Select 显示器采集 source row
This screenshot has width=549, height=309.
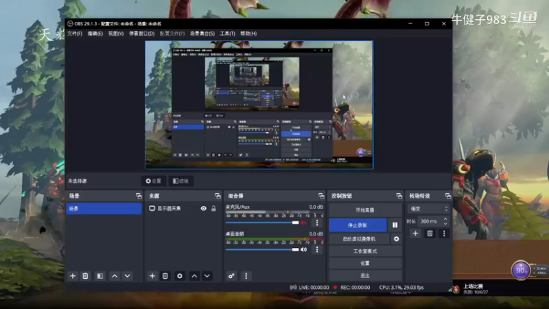(183, 209)
